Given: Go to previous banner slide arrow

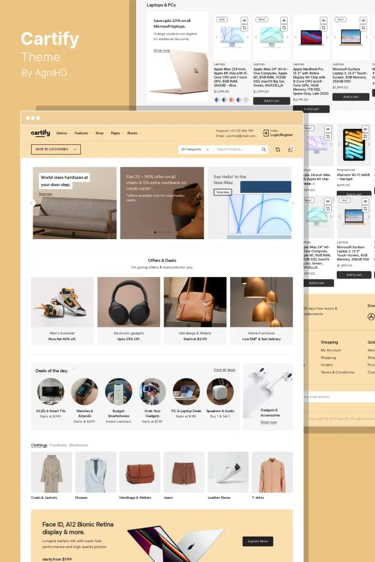Looking at the screenshot, I should pyautogui.click(x=31, y=203).
